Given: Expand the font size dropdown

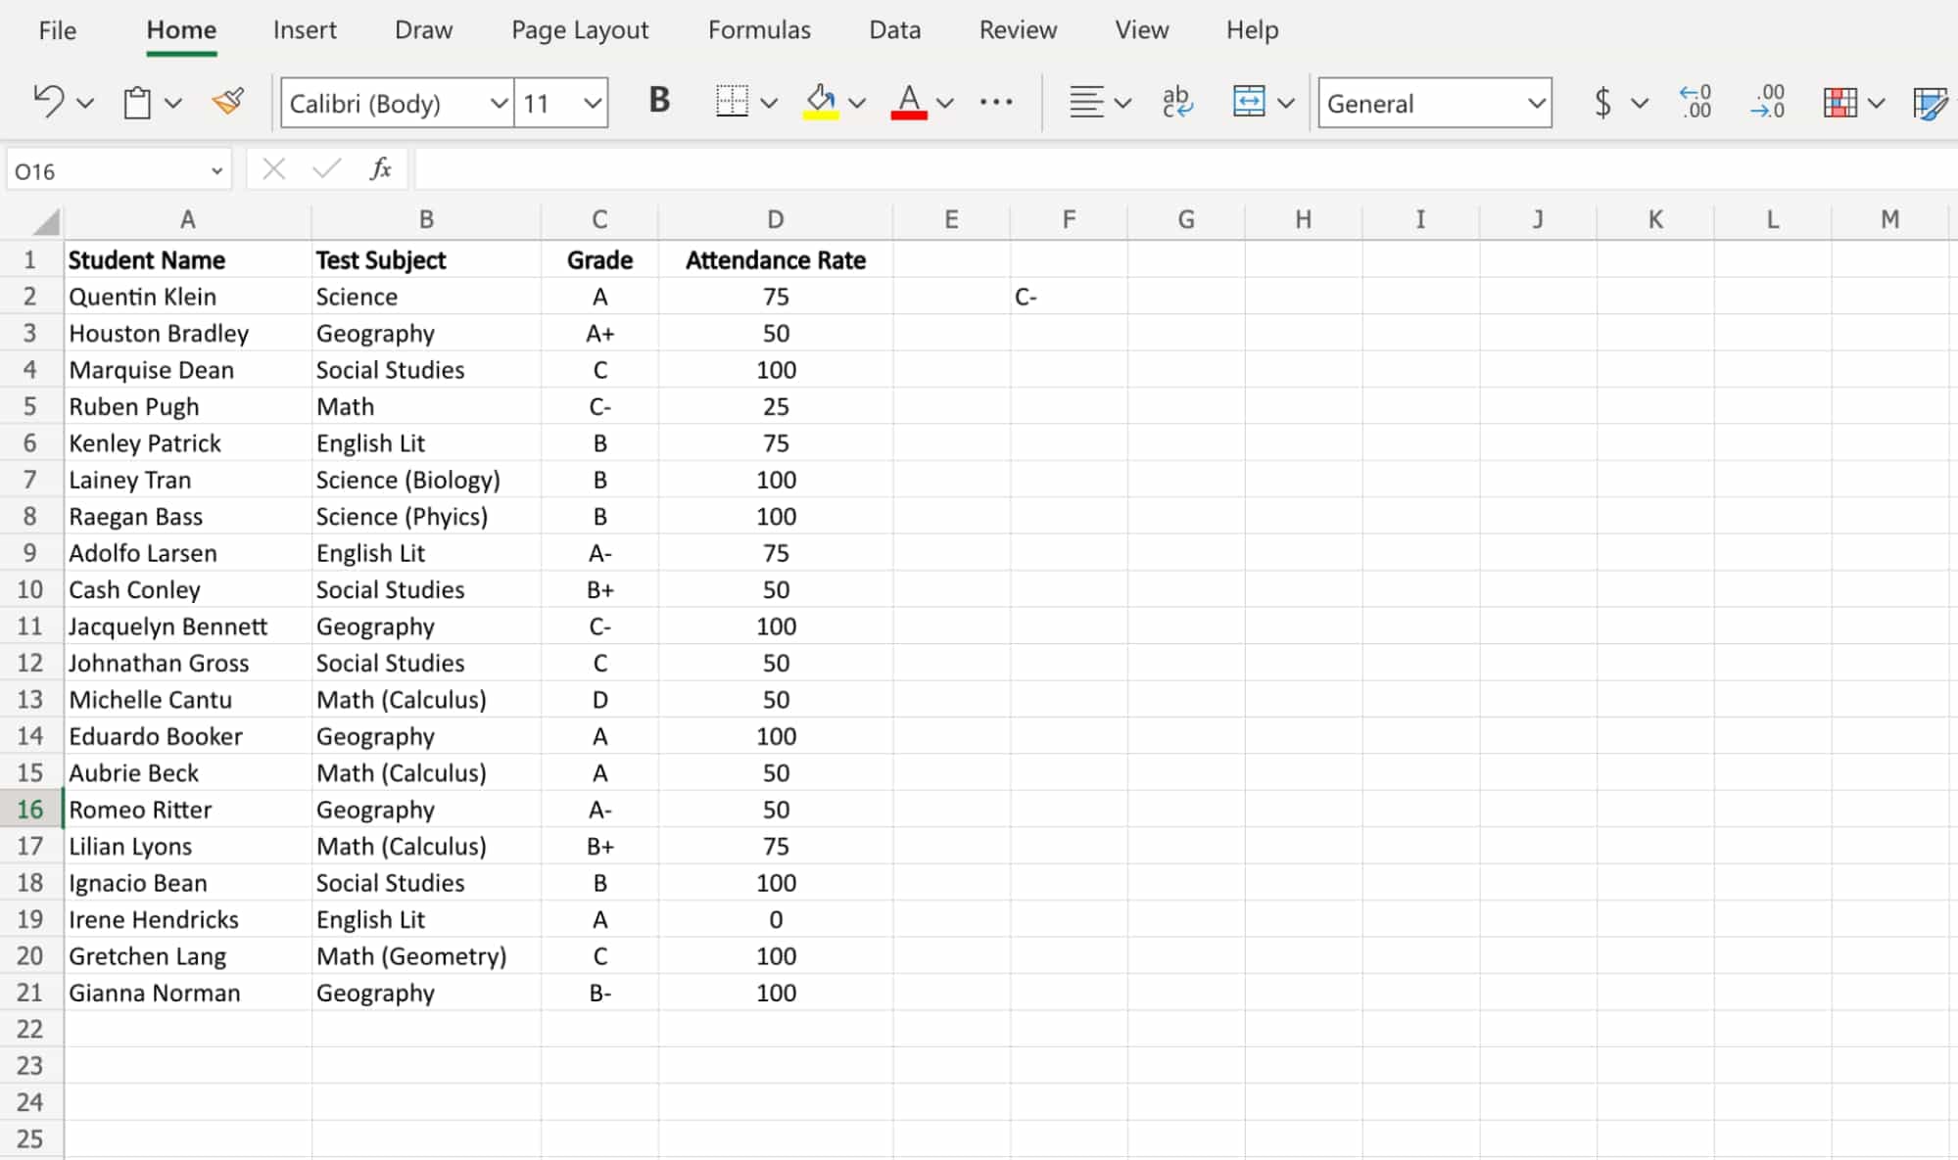Looking at the screenshot, I should [591, 102].
